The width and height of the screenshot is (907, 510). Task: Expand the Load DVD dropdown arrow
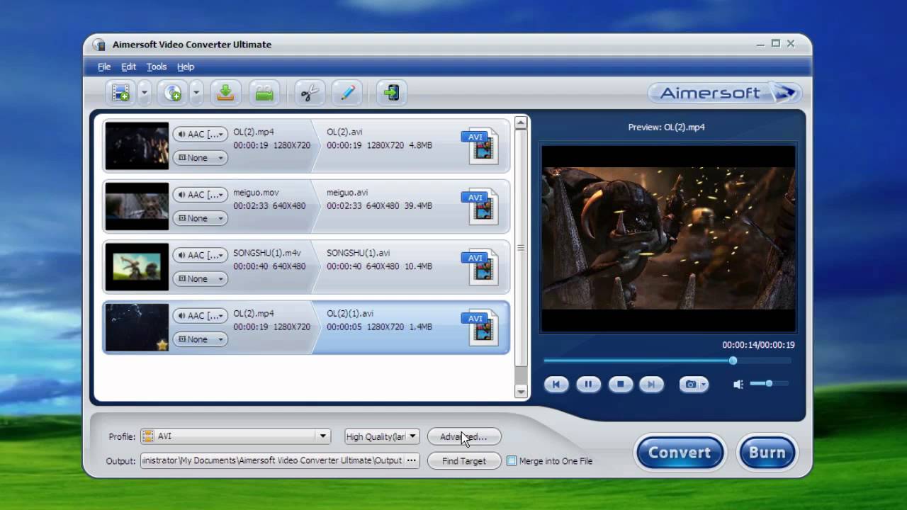[196, 93]
